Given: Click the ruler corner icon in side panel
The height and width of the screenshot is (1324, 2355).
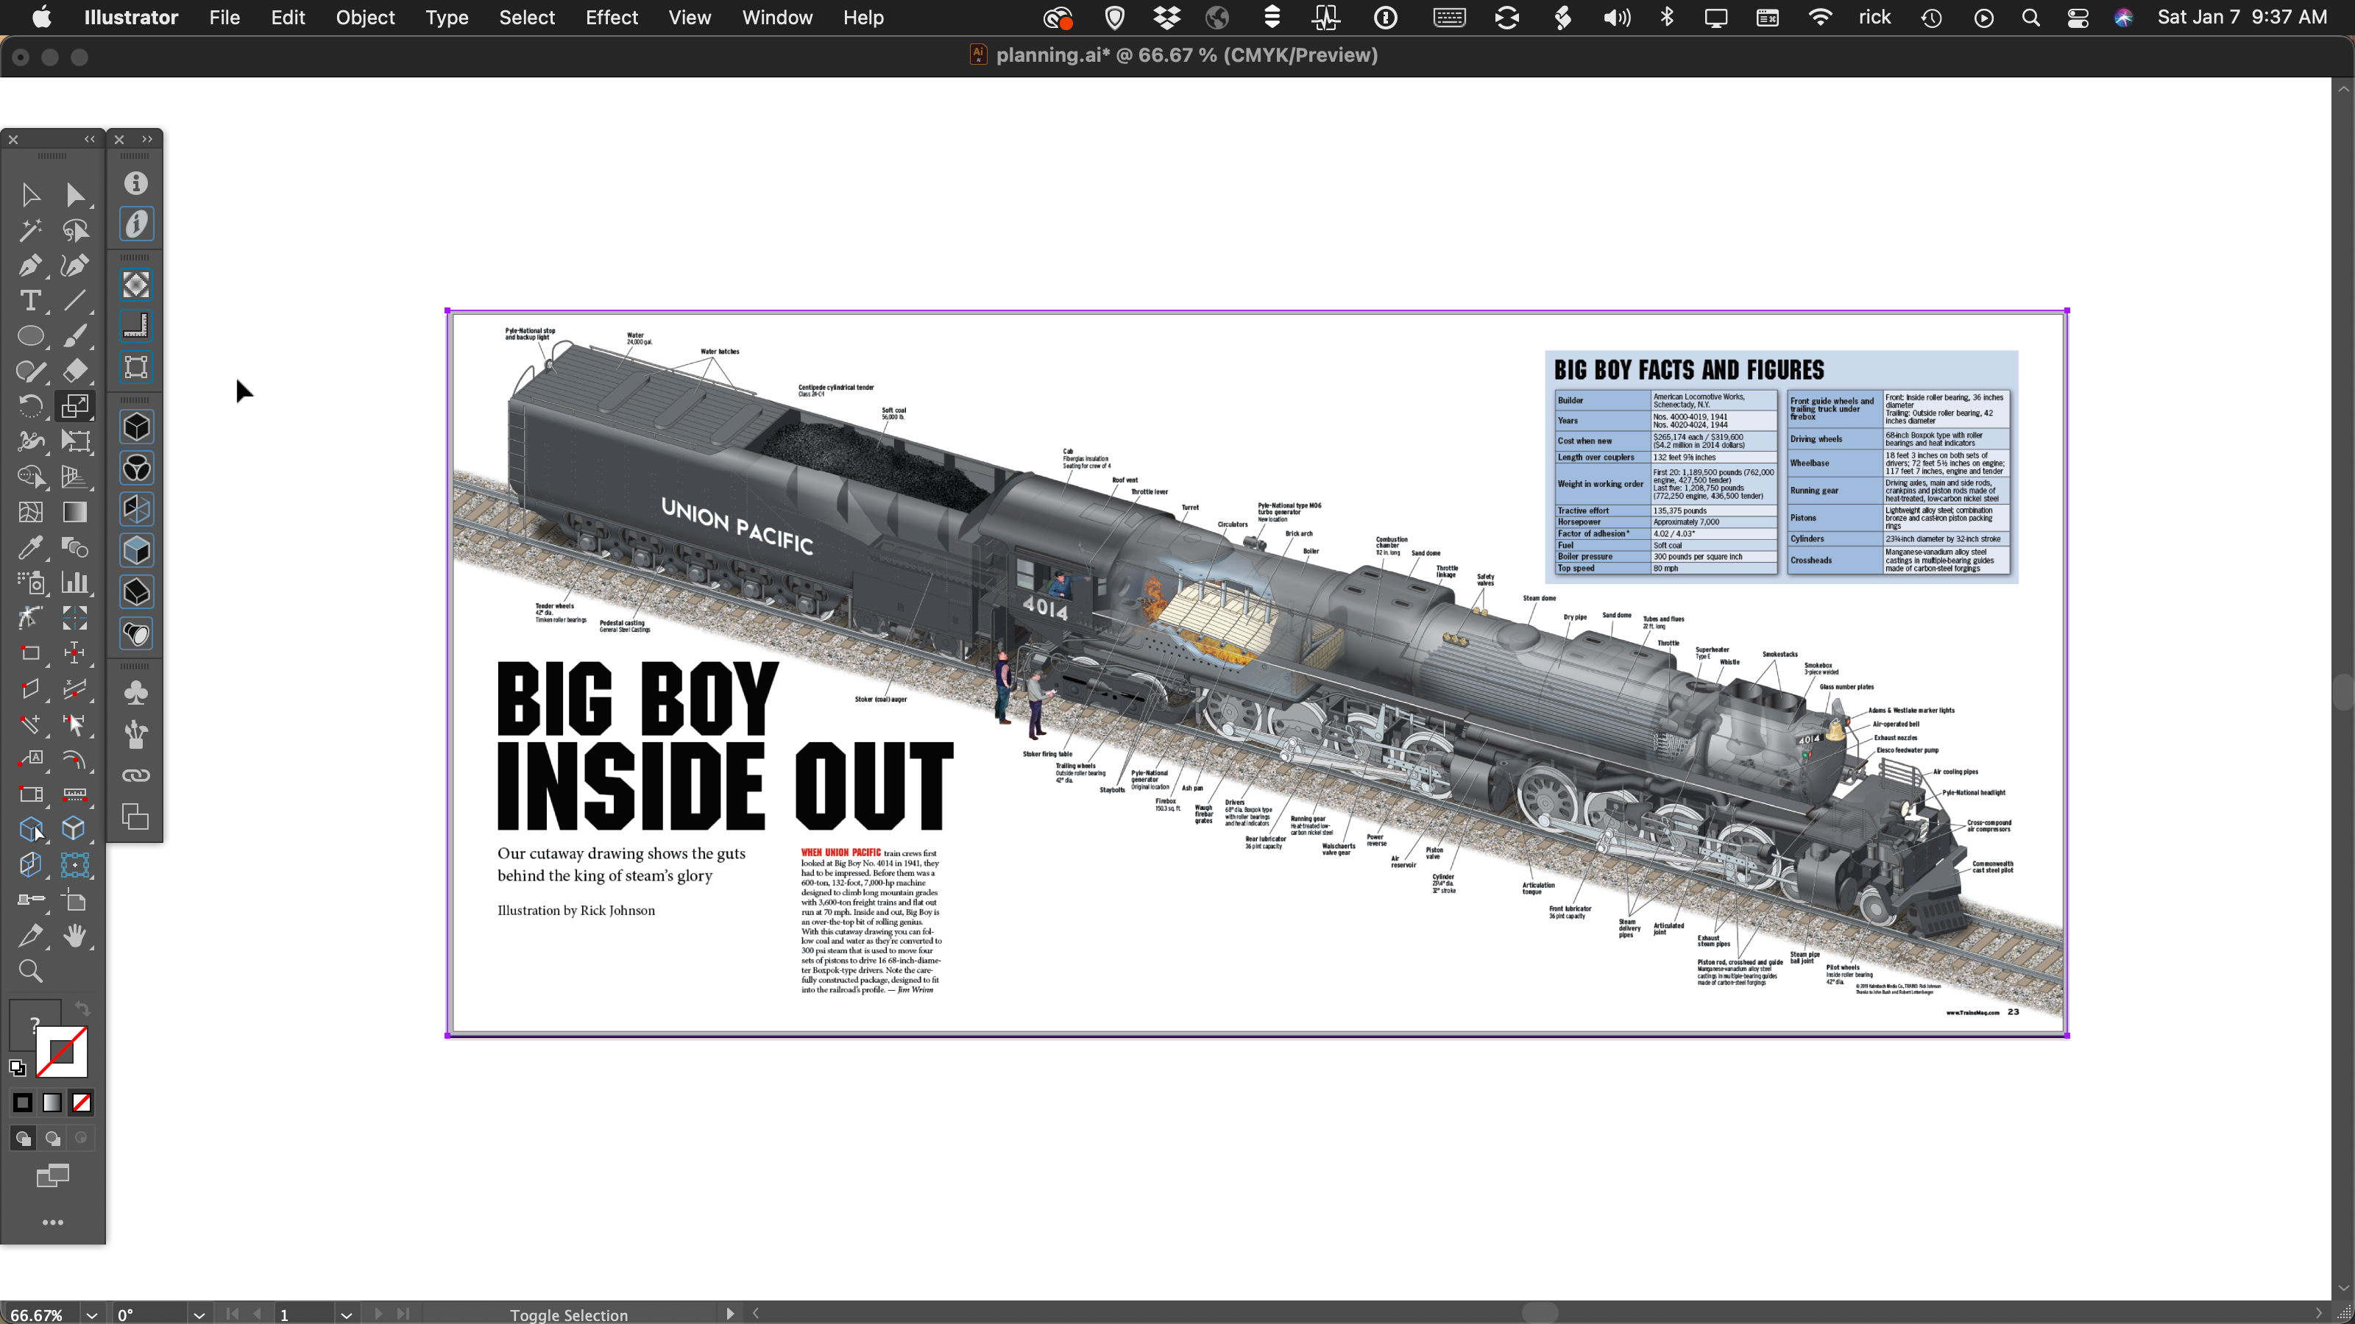Looking at the screenshot, I should [x=136, y=325].
